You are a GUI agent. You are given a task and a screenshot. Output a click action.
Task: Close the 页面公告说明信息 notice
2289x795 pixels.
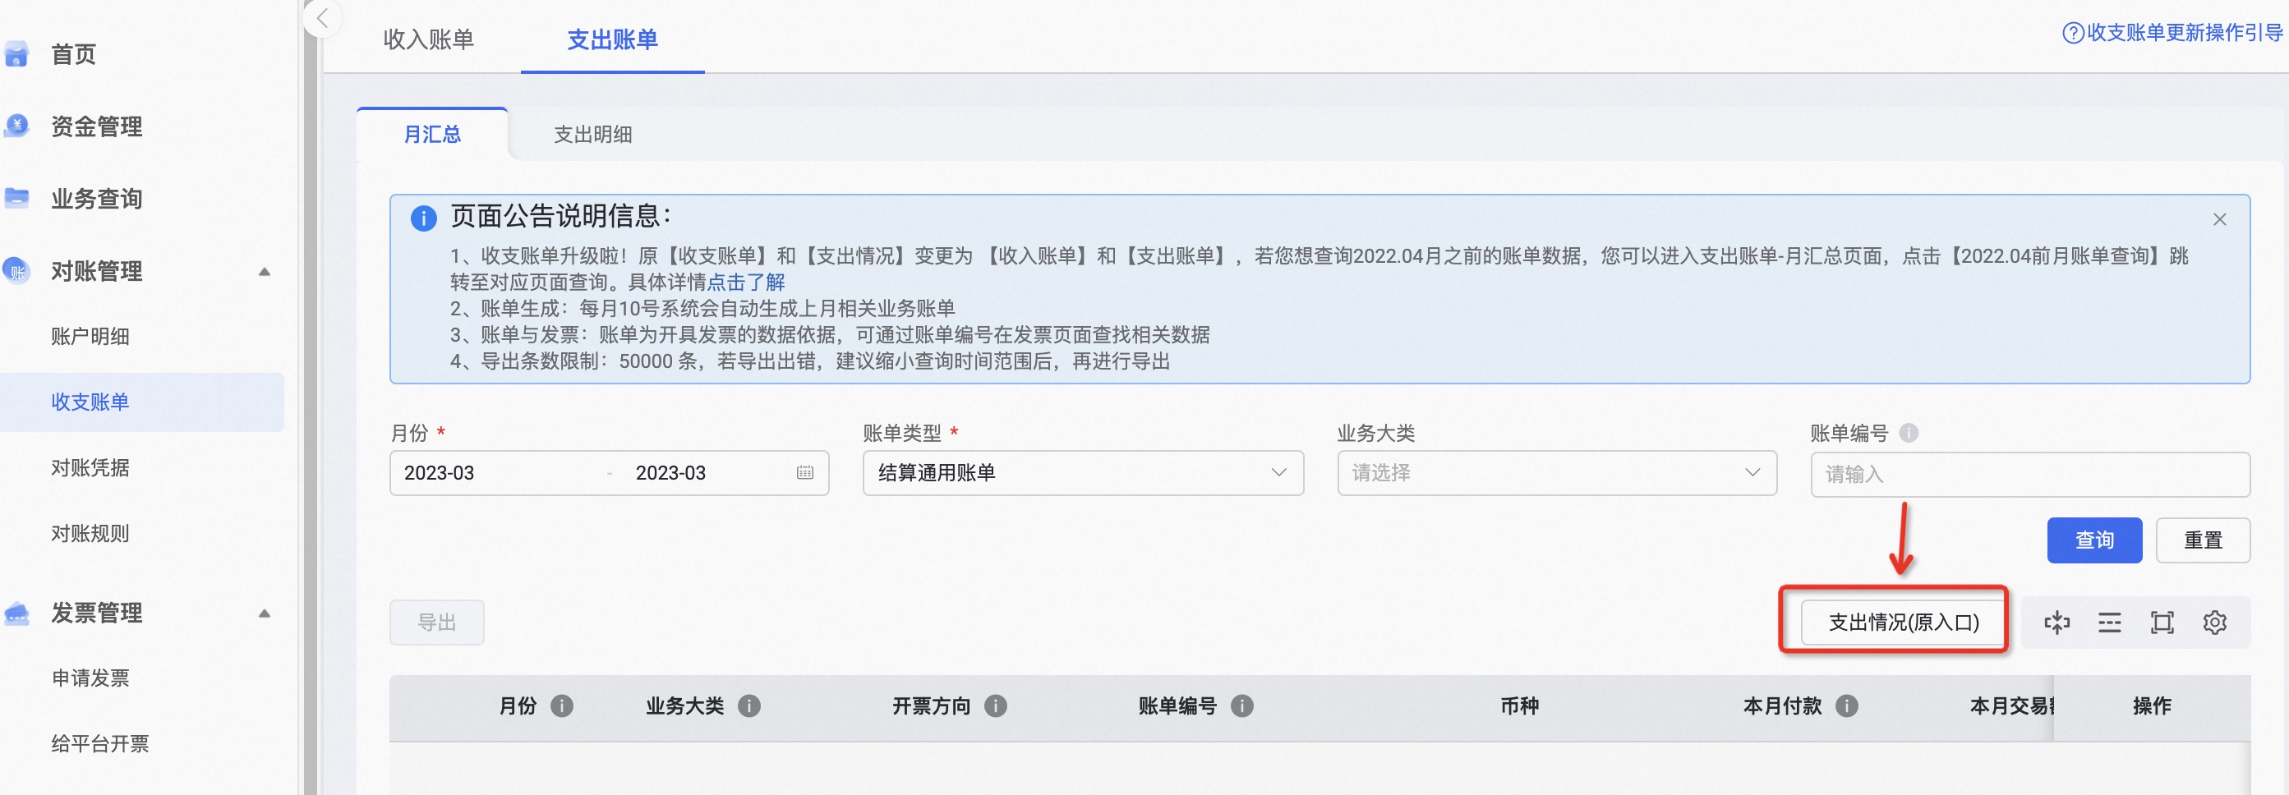coord(2219,219)
